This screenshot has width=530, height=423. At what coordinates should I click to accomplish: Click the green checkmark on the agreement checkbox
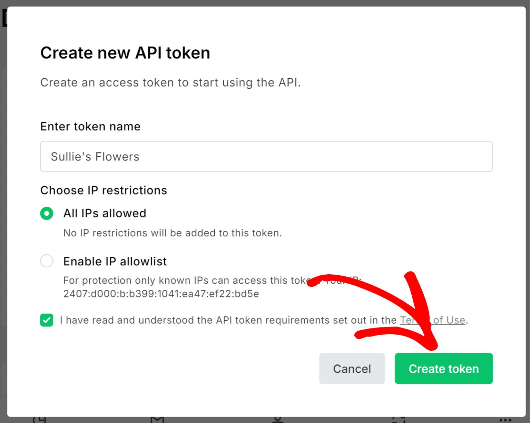tap(47, 320)
